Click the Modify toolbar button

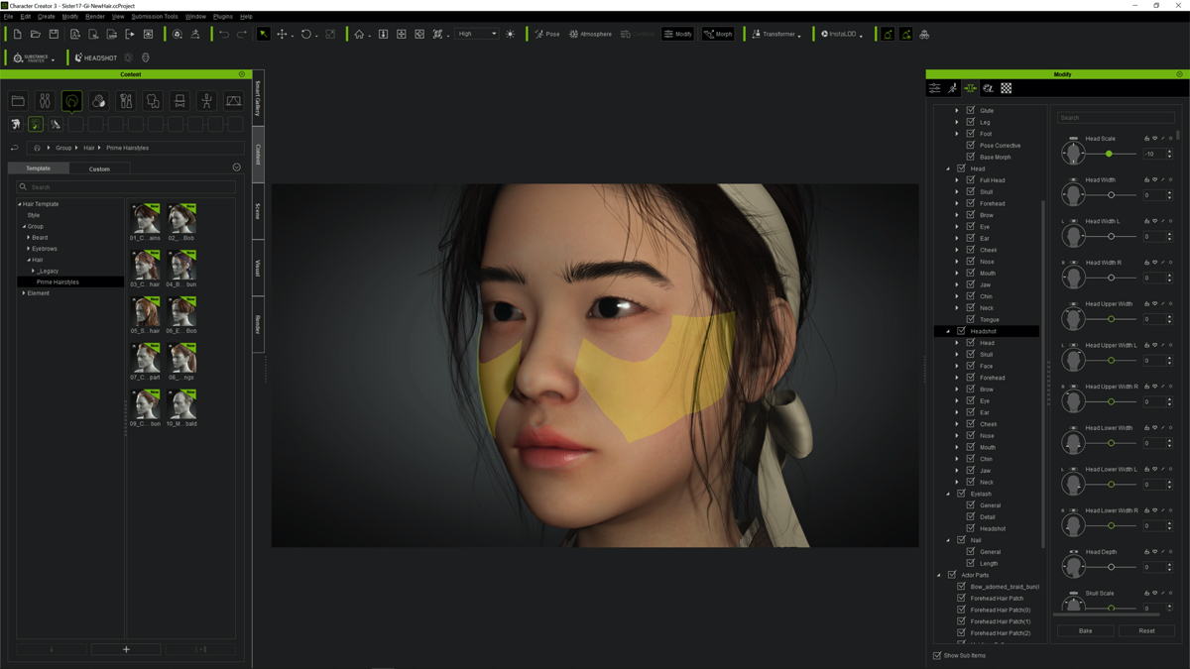coord(677,34)
